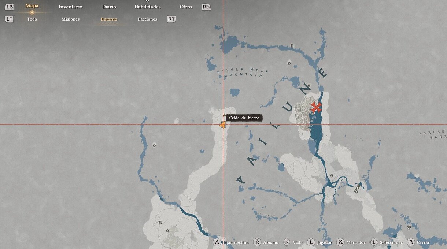Click the Celda de hierro tooltip label

pyautogui.click(x=244, y=118)
